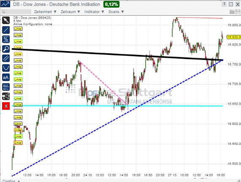The image size is (241, 182).
Task: Click the 'Aktive Konfiguration: none' text
Action: [33, 24]
